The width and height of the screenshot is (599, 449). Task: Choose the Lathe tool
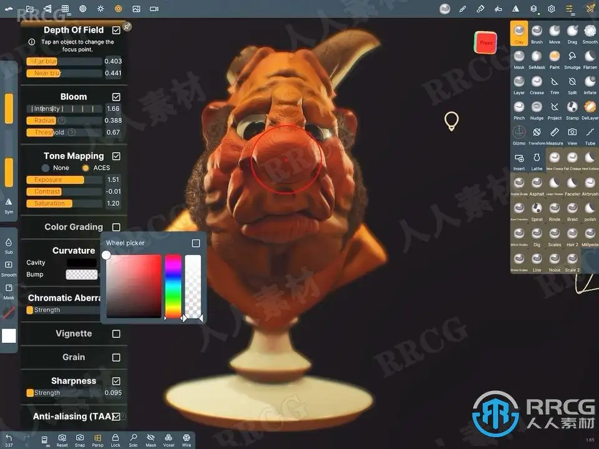point(537,161)
